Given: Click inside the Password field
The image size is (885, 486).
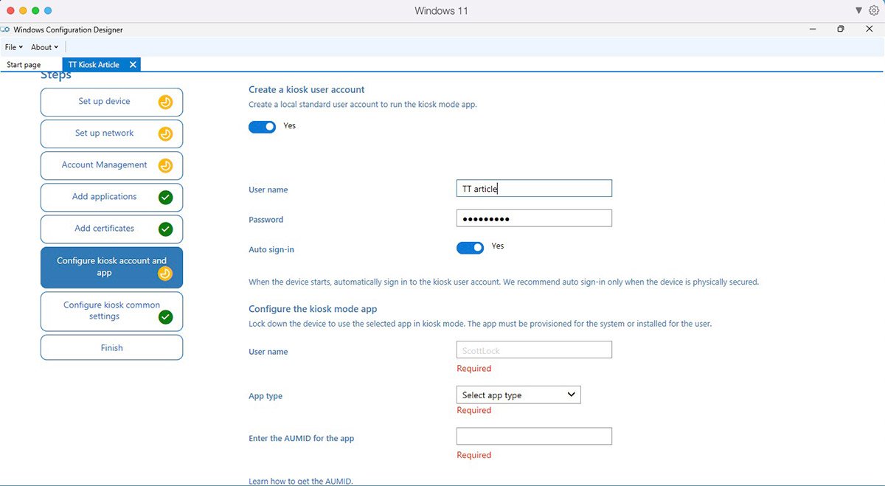Looking at the screenshot, I should pos(534,218).
